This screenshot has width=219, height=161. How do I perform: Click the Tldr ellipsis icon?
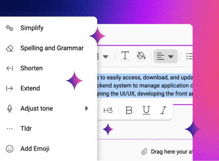pyautogui.click(x=9, y=129)
